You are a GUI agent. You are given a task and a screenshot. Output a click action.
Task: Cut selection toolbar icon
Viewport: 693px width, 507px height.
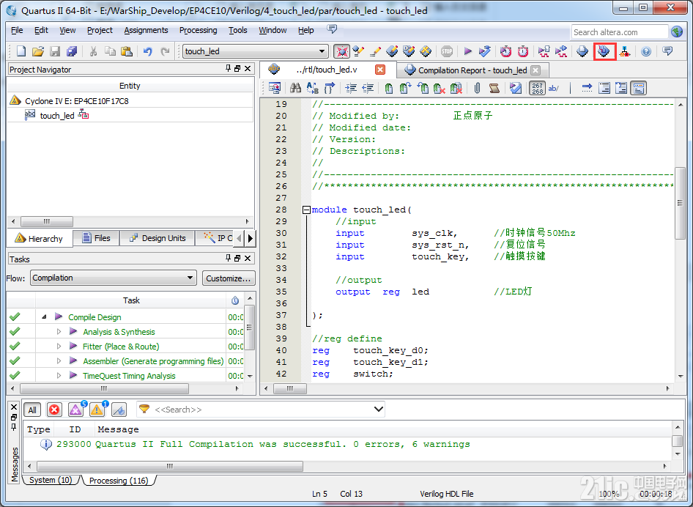click(93, 51)
